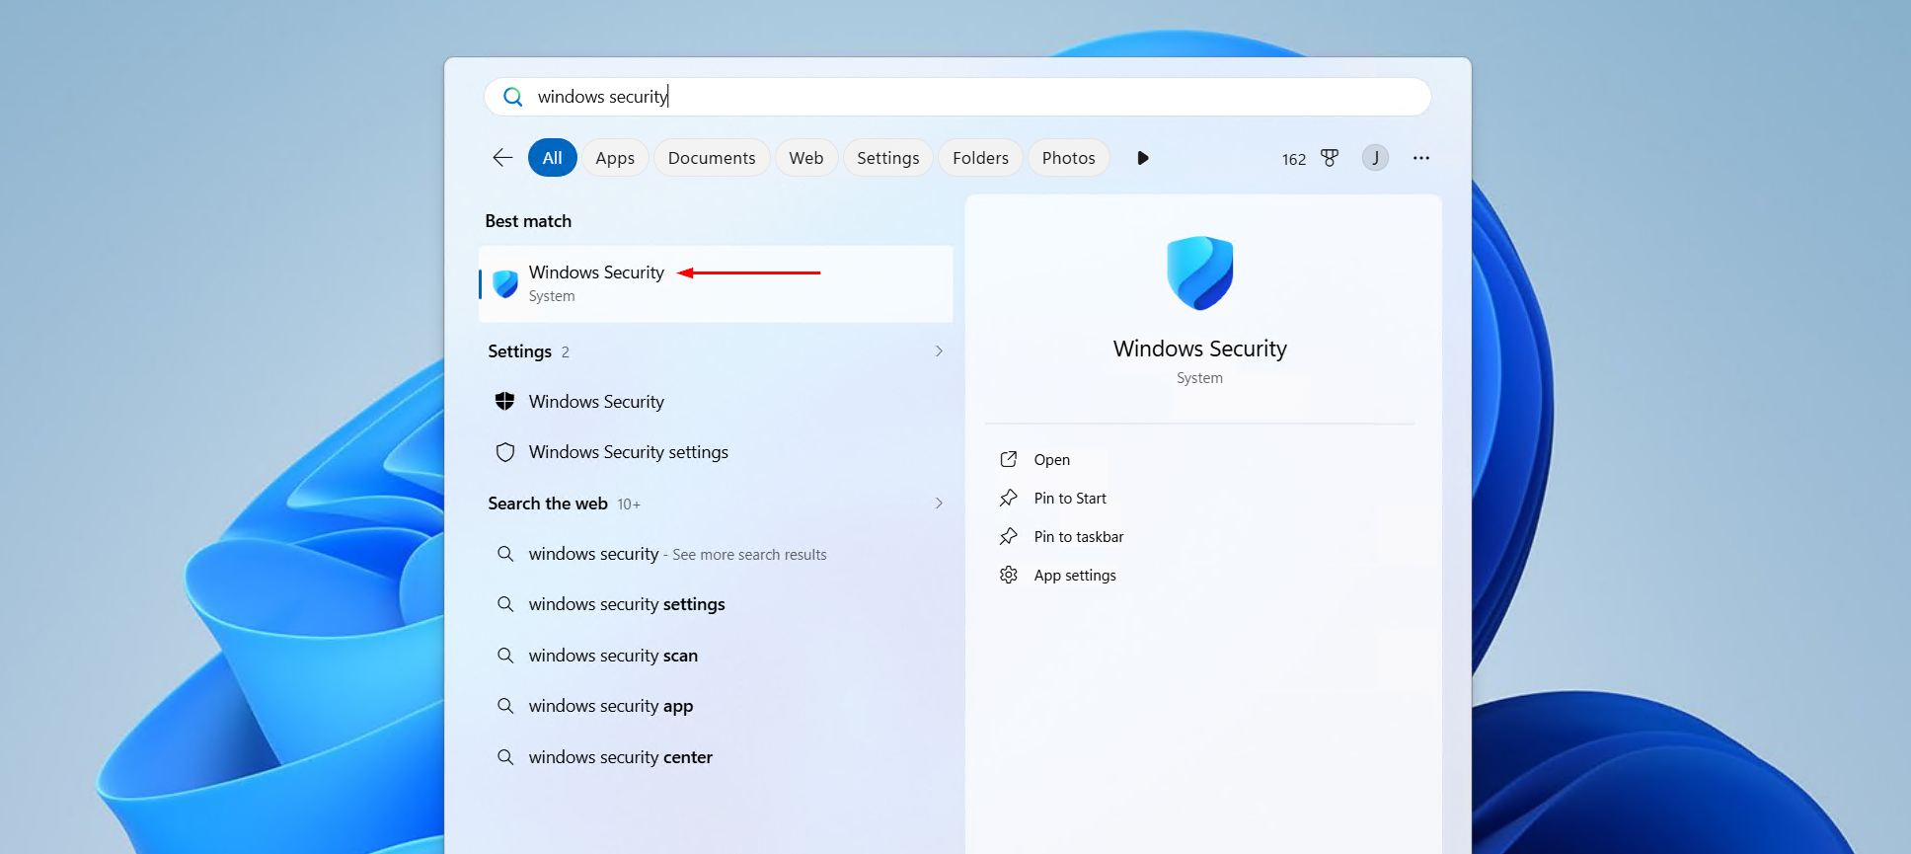Open App settings for Windows Security
The height and width of the screenshot is (854, 1911).
1075,575
